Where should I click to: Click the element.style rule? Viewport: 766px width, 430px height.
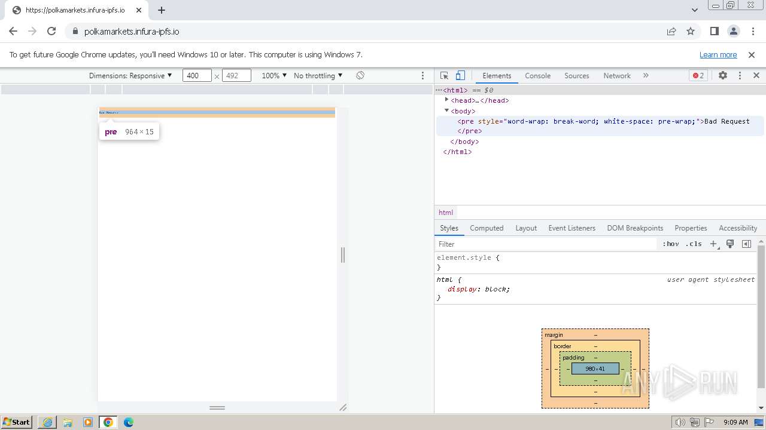(x=468, y=257)
